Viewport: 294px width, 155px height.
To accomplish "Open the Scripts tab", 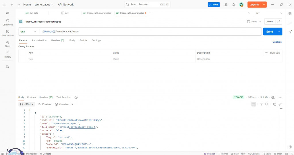I will pos(83,40).
